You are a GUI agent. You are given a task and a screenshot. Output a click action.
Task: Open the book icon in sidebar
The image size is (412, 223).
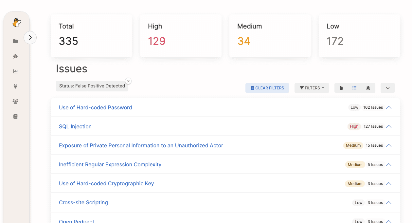[x=15, y=117]
